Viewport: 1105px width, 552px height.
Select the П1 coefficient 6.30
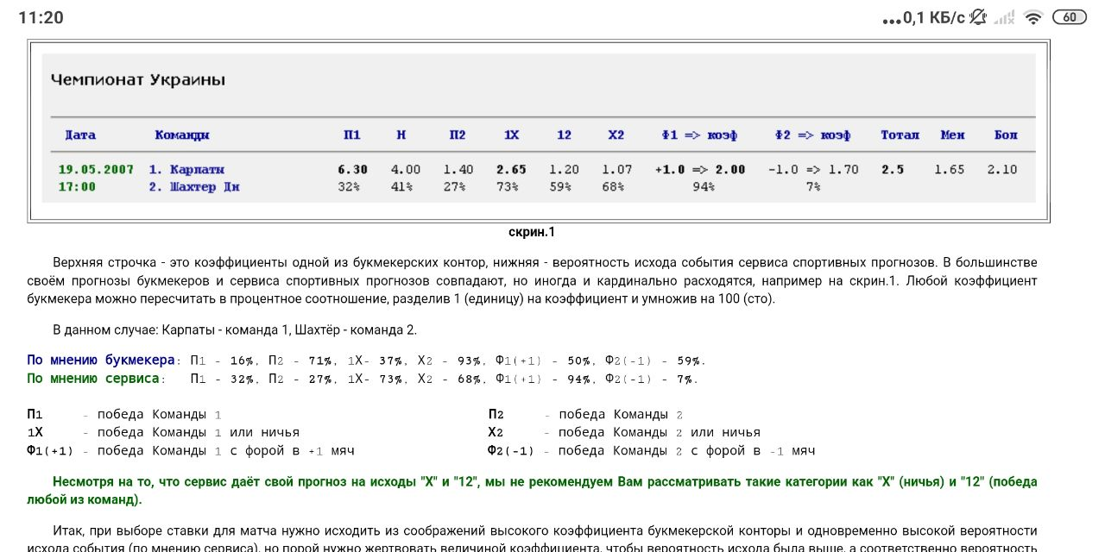click(352, 169)
